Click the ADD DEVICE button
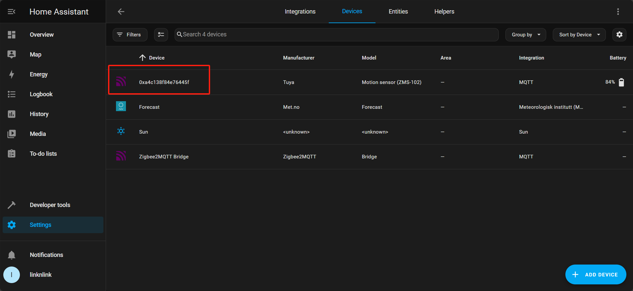633x291 pixels. click(596, 274)
